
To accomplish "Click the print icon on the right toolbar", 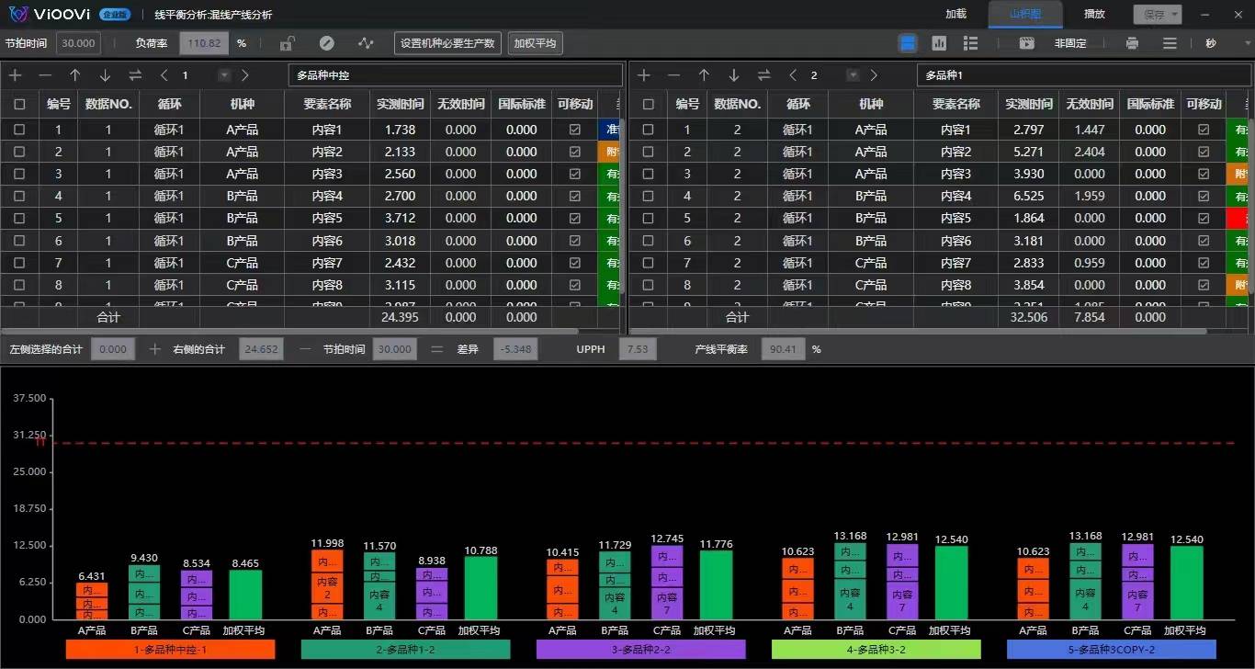I will coord(1131,42).
